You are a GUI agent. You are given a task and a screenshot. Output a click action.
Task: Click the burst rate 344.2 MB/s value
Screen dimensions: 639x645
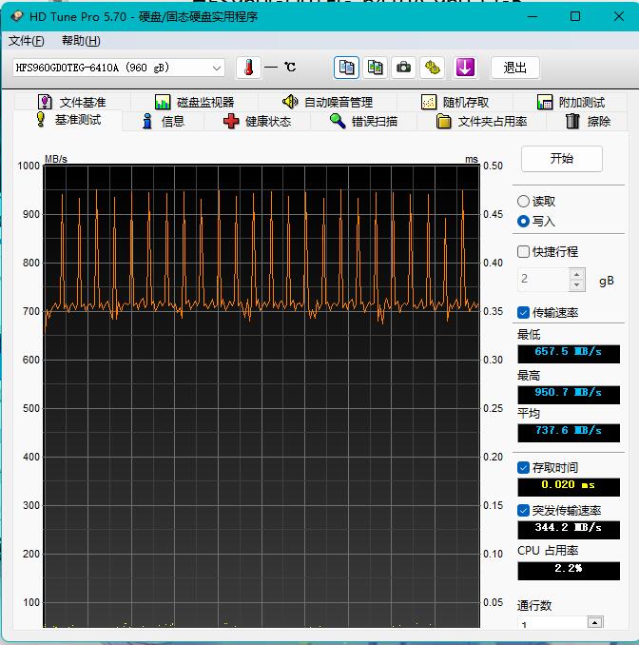point(569,530)
